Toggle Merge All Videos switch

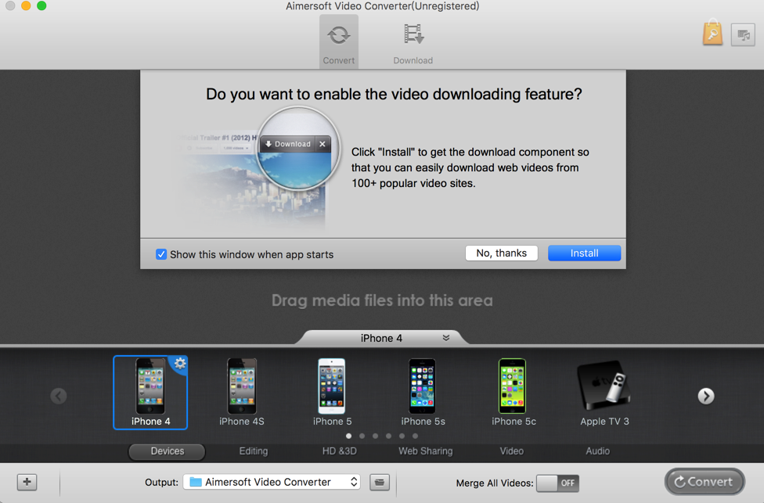click(557, 483)
